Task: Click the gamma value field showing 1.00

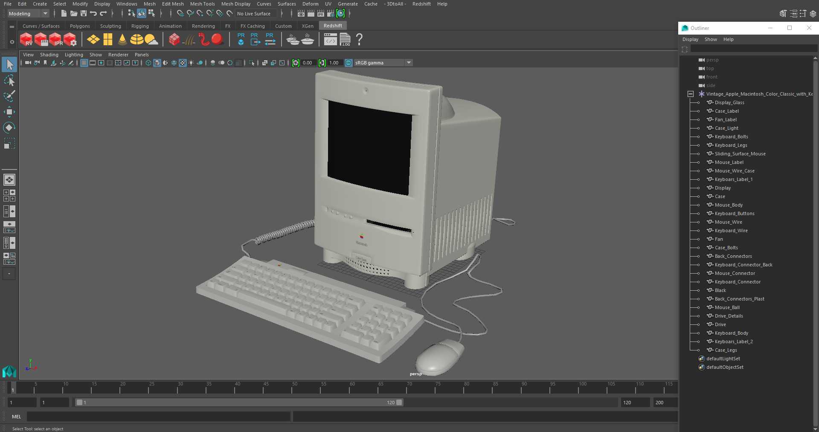Action: click(x=335, y=63)
